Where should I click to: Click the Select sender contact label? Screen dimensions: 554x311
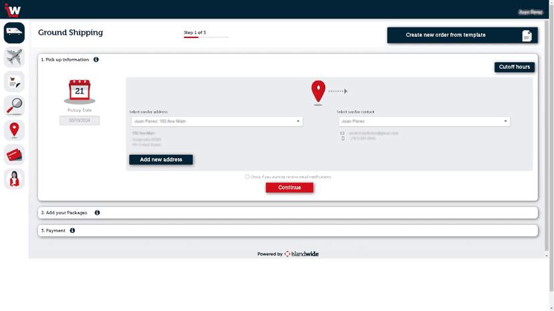[355, 111]
